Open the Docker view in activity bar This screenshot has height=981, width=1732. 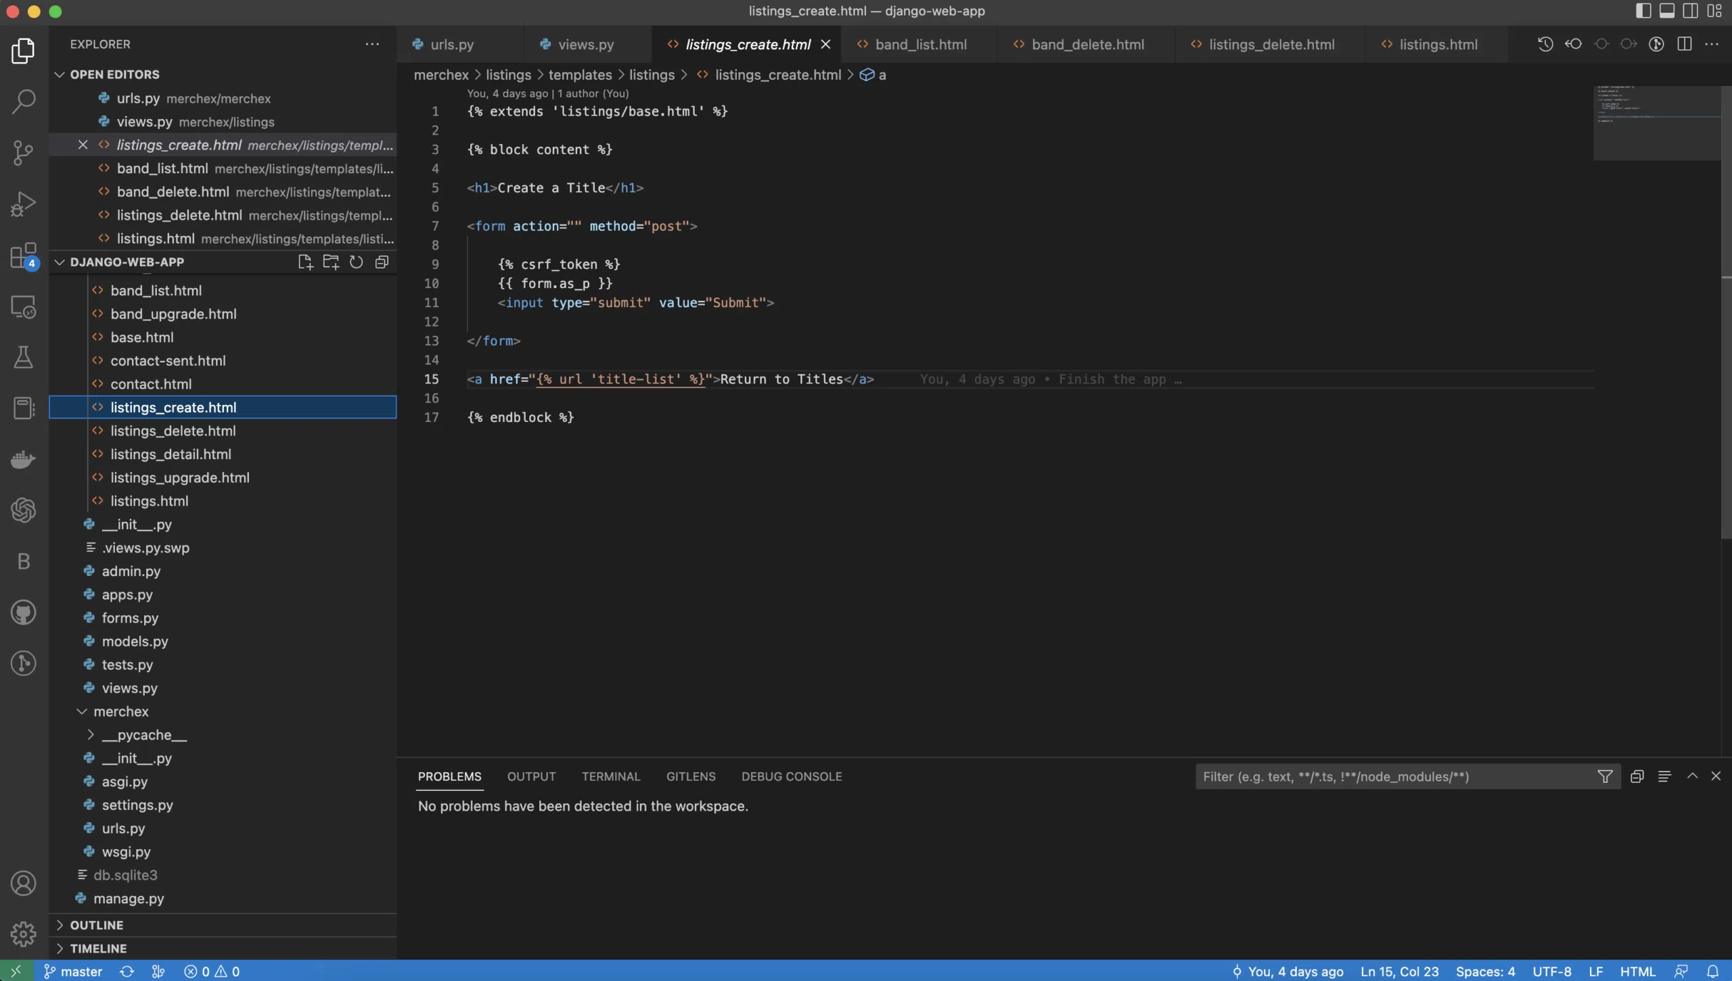(24, 460)
